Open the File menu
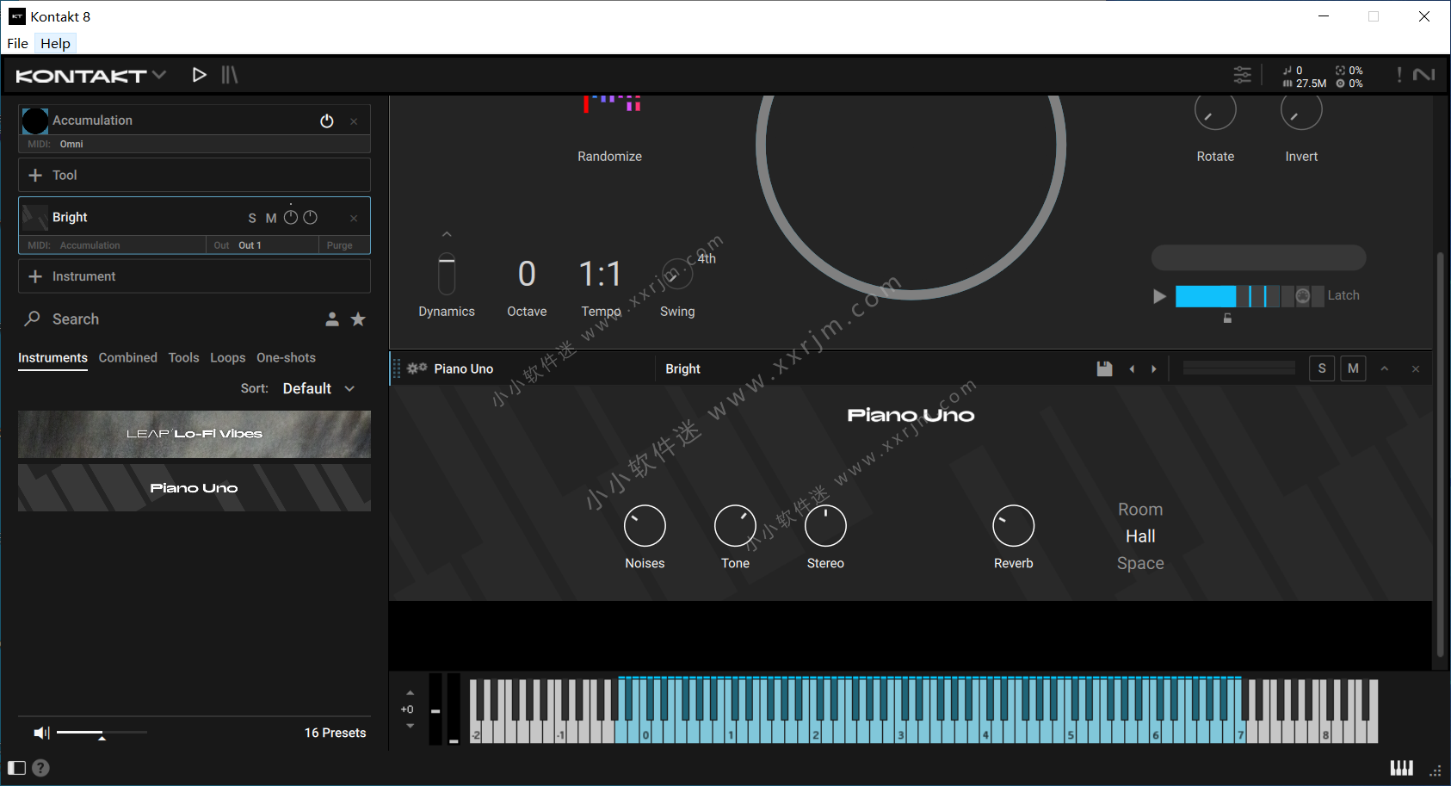This screenshot has height=786, width=1451. [x=17, y=43]
